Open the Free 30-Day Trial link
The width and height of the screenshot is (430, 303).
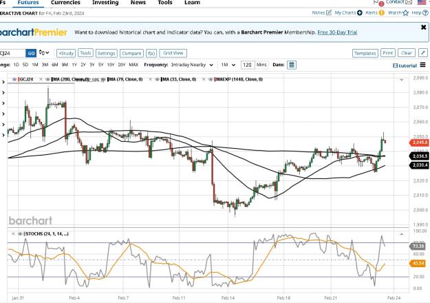[337, 32]
